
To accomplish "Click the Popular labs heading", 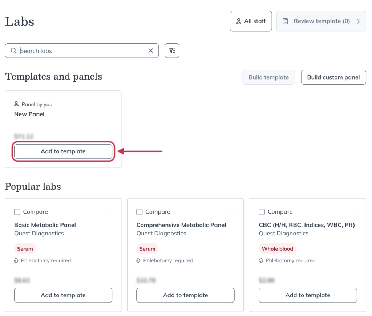I will point(33,186).
